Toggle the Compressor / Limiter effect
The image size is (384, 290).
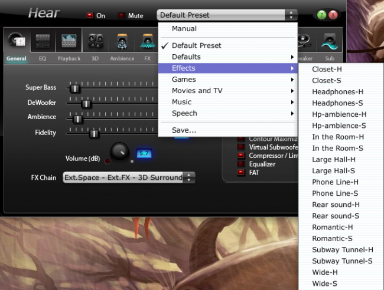pos(241,156)
